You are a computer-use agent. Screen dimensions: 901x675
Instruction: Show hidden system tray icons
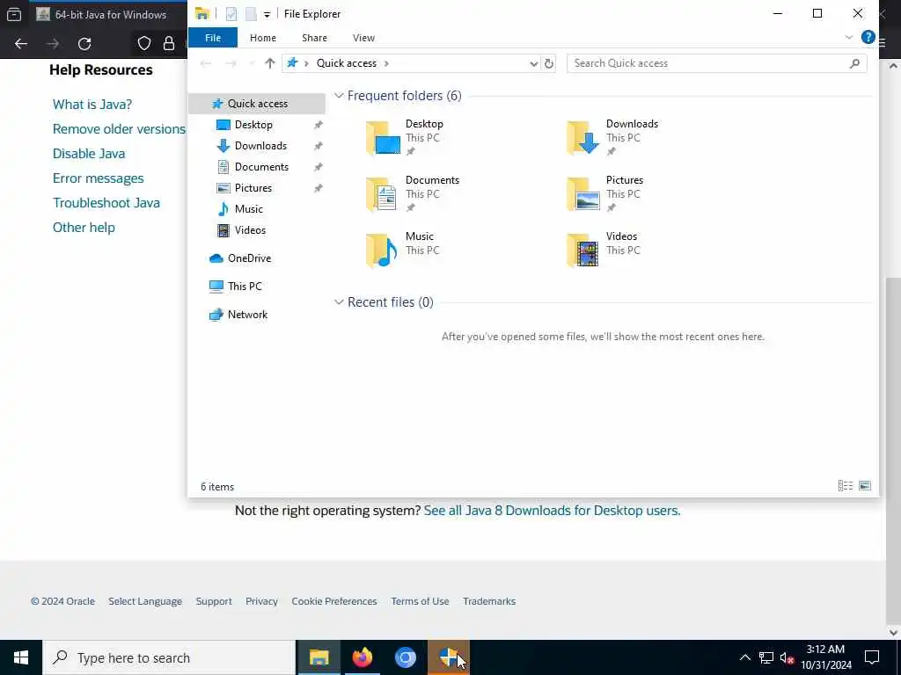click(744, 657)
